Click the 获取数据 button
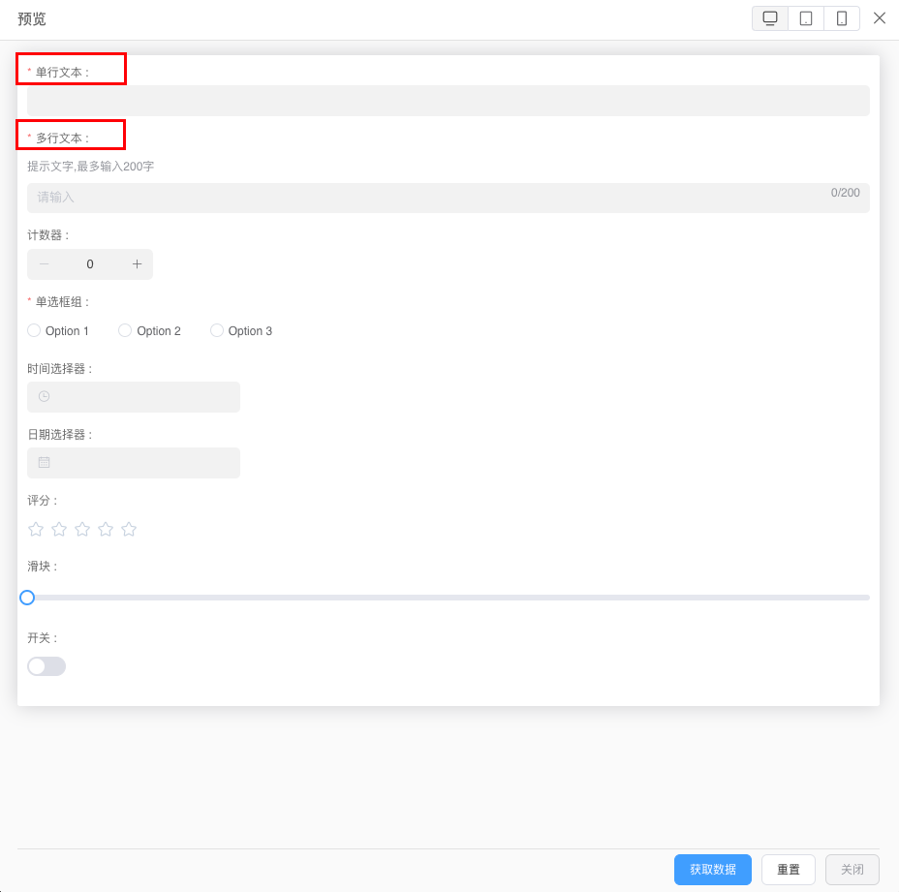Screen dimensions: 899x892 (x=712, y=870)
